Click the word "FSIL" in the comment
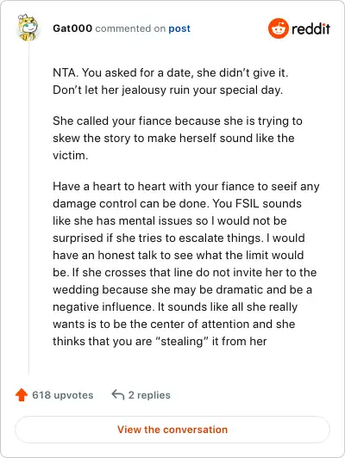345x458 pixels. click(248, 203)
